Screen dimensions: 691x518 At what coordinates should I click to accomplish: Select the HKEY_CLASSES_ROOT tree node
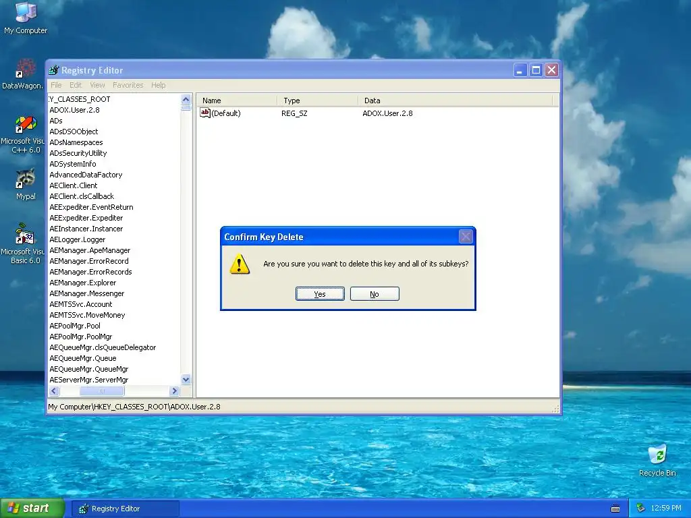[x=80, y=99]
